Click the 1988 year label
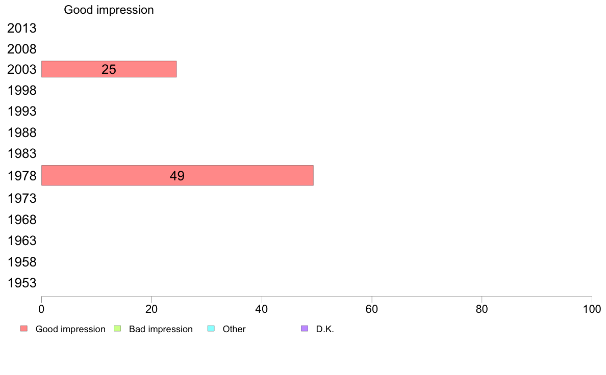606x375 pixels. click(x=22, y=132)
